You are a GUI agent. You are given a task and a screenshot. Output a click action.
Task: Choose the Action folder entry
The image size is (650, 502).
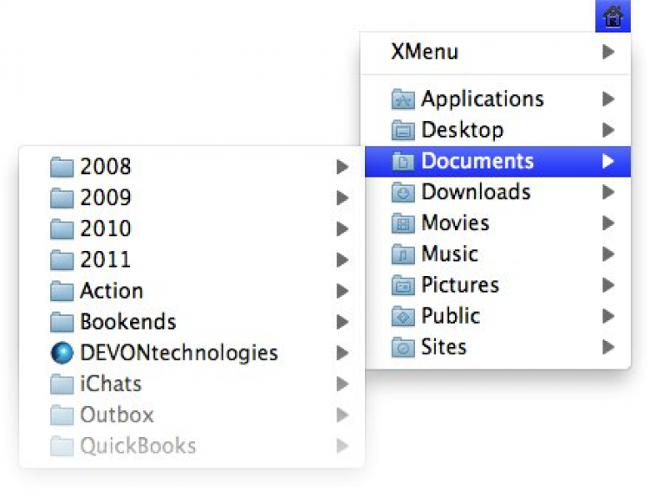[x=111, y=291]
